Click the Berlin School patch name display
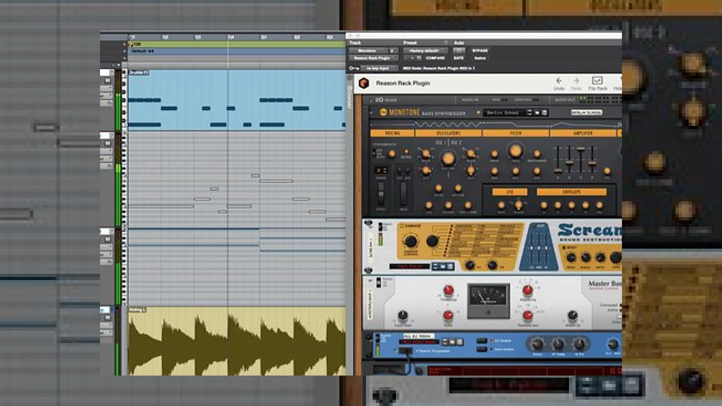 click(503, 112)
